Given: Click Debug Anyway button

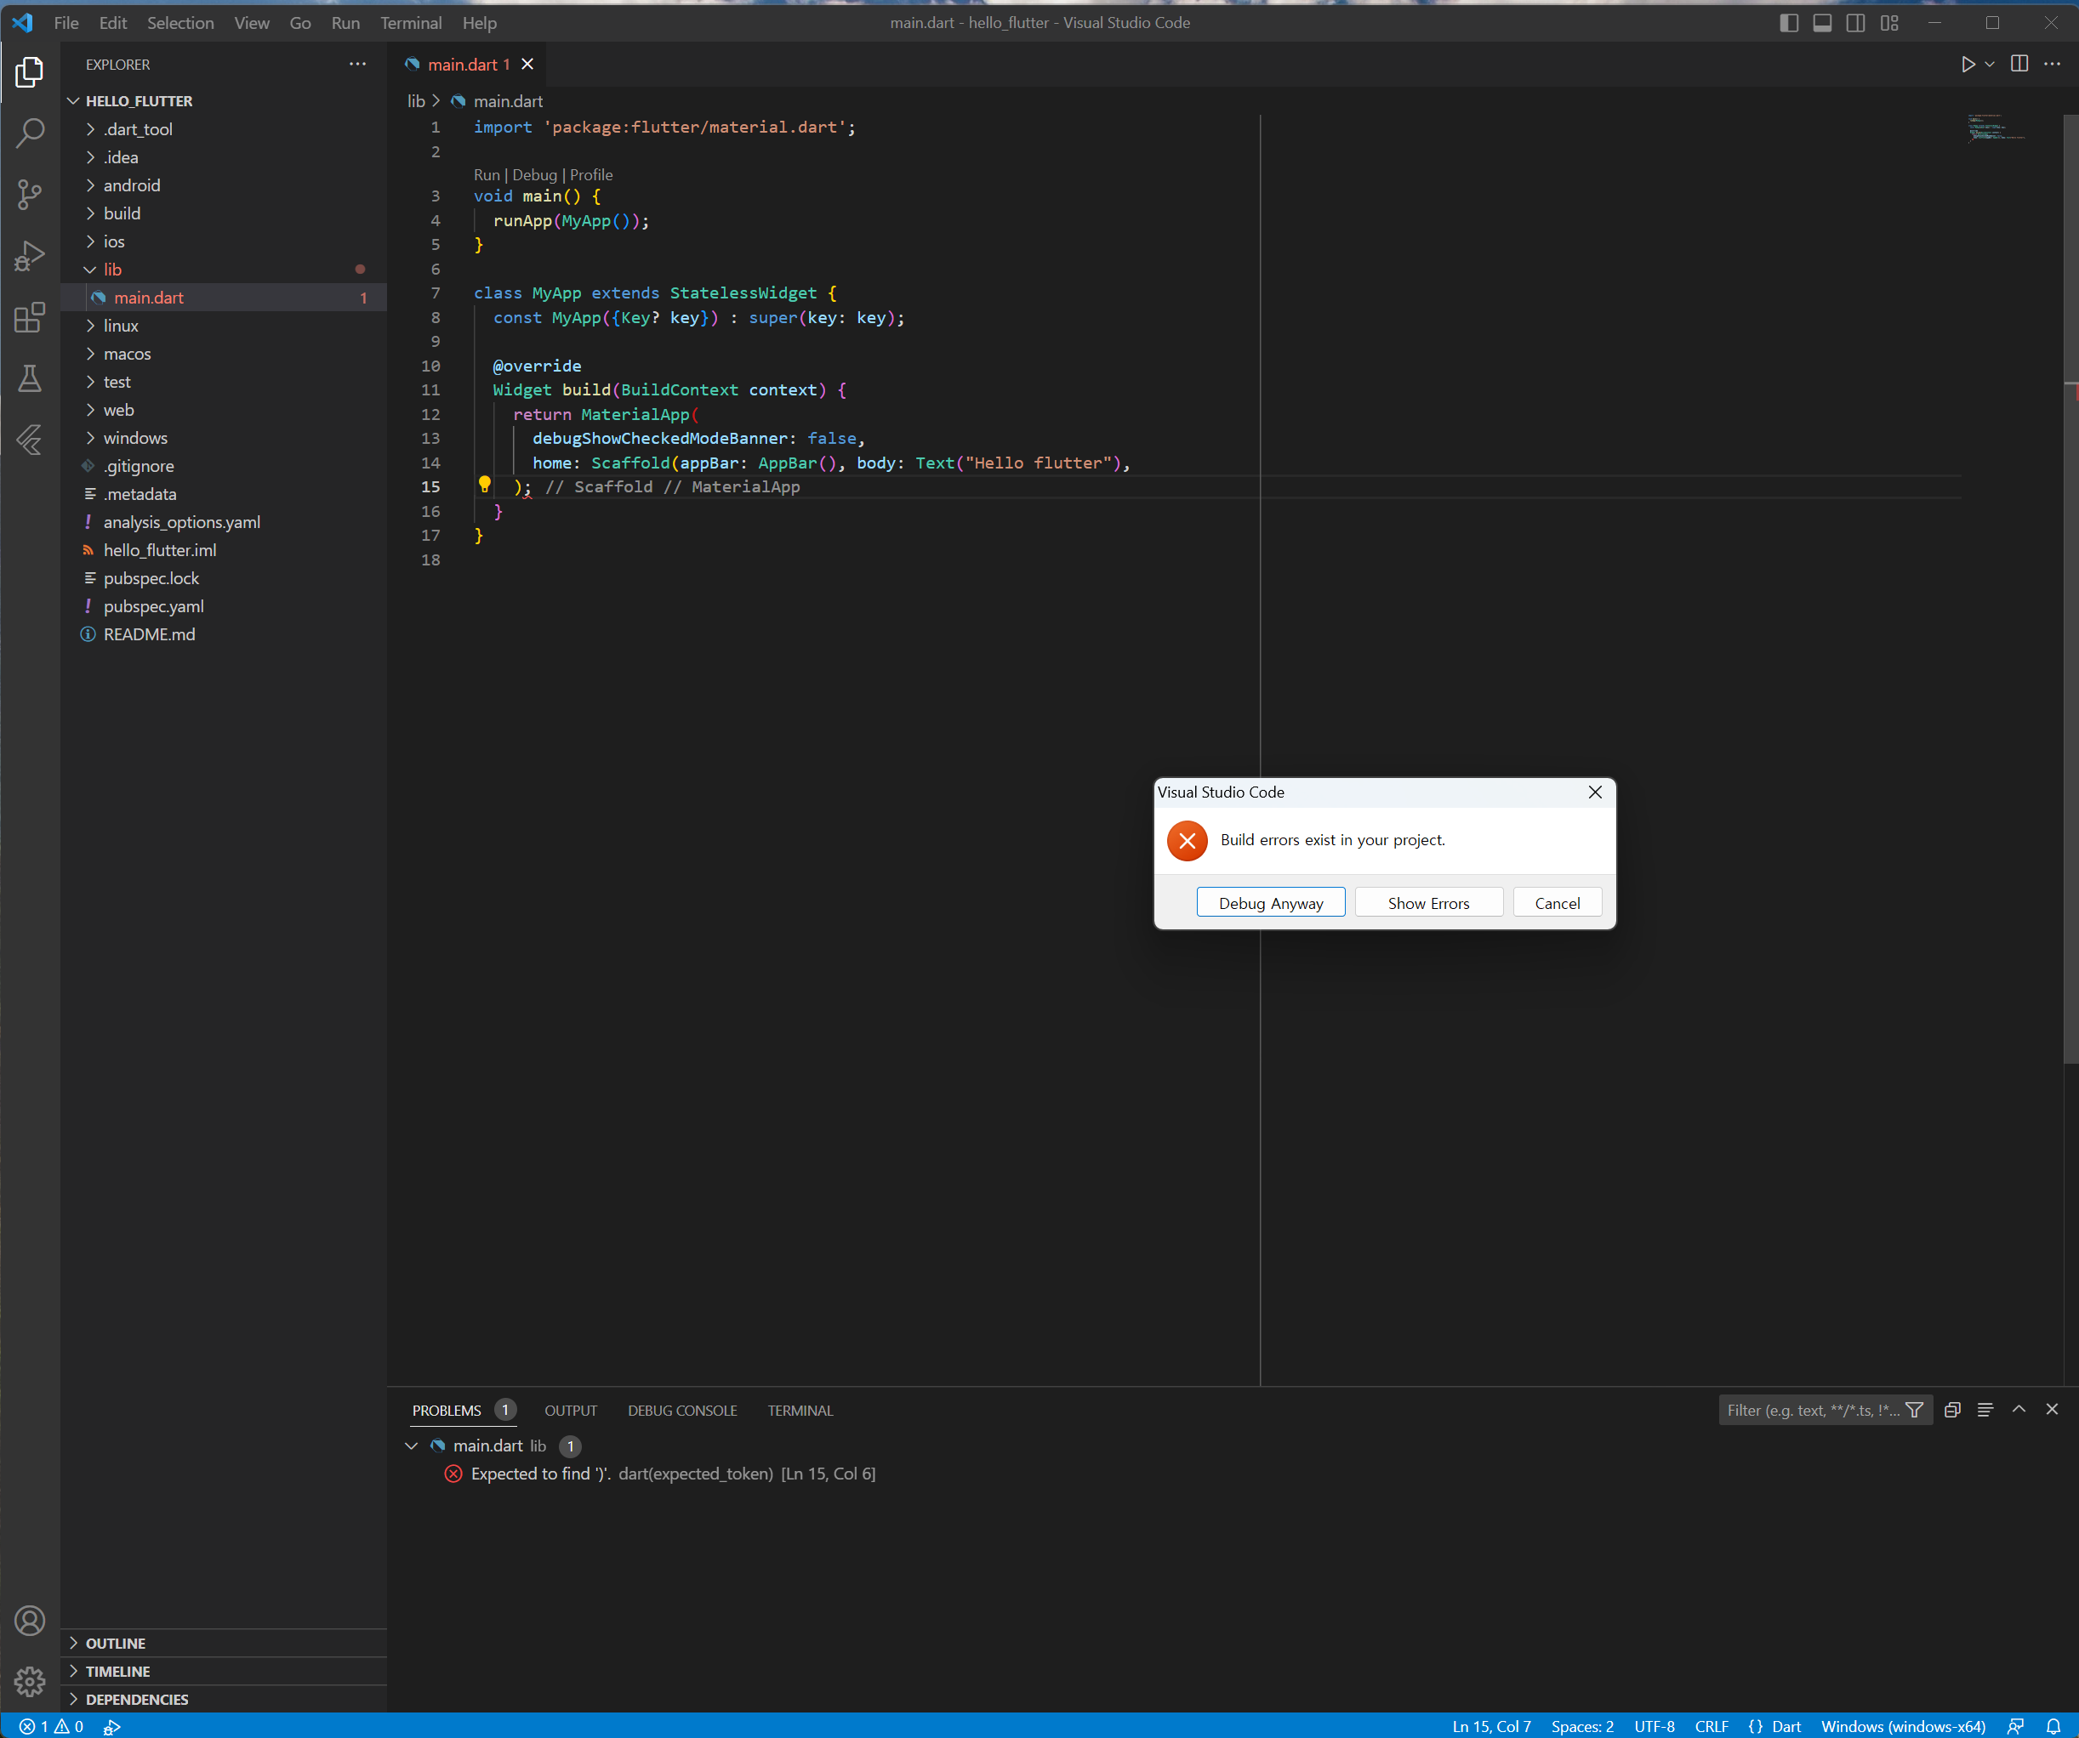Looking at the screenshot, I should tap(1270, 903).
